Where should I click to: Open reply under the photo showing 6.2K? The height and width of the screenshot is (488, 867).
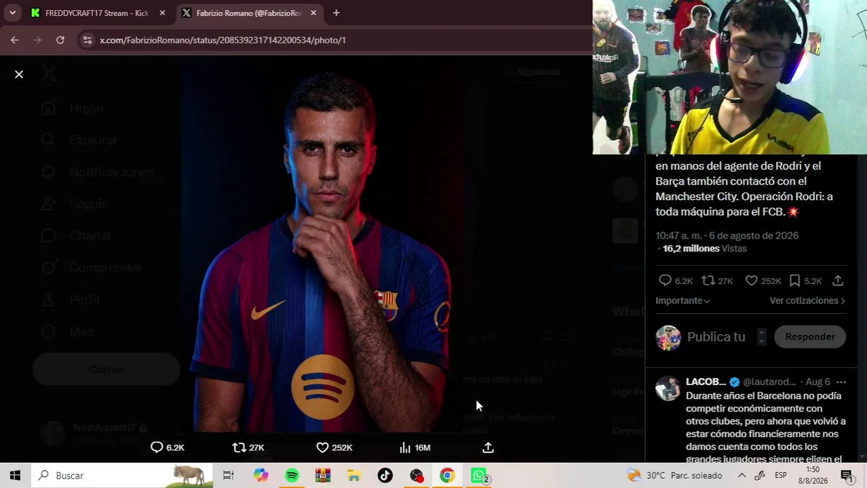point(167,447)
